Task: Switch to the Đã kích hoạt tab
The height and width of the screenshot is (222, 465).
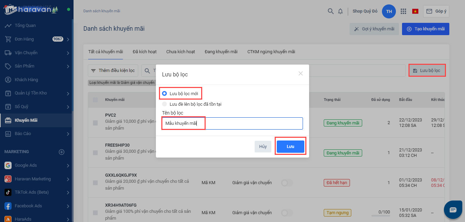Action: (145, 52)
